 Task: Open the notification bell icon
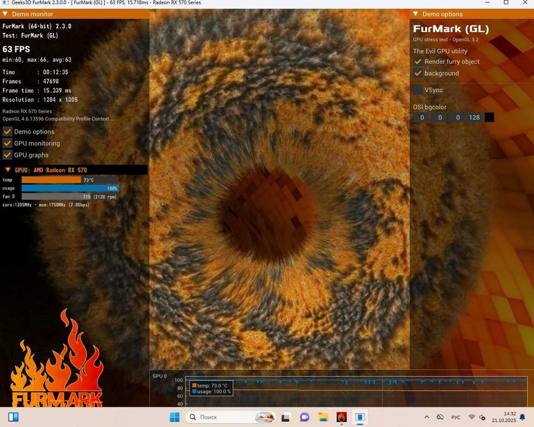click(522, 417)
